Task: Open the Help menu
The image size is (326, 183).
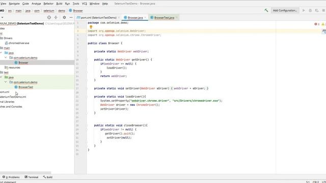Action: (x=105, y=4)
